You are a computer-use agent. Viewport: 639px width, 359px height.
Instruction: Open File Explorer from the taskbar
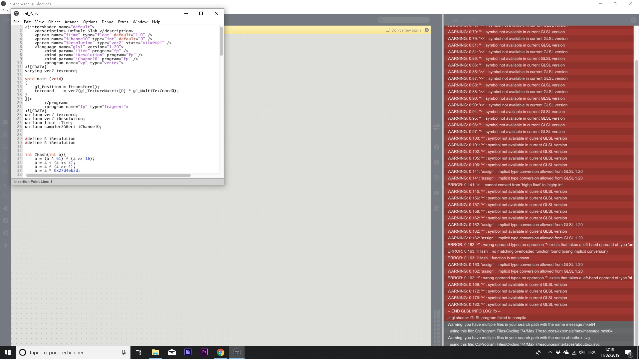[x=155, y=352]
